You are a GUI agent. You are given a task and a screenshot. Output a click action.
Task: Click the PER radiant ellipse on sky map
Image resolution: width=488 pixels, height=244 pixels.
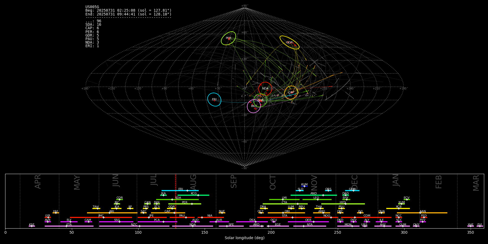[x=229, y=38]
